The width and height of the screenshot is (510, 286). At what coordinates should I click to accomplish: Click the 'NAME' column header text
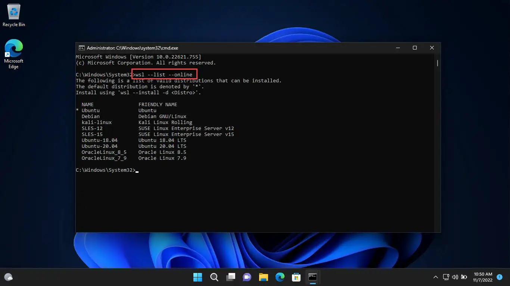tap(88, 105)
